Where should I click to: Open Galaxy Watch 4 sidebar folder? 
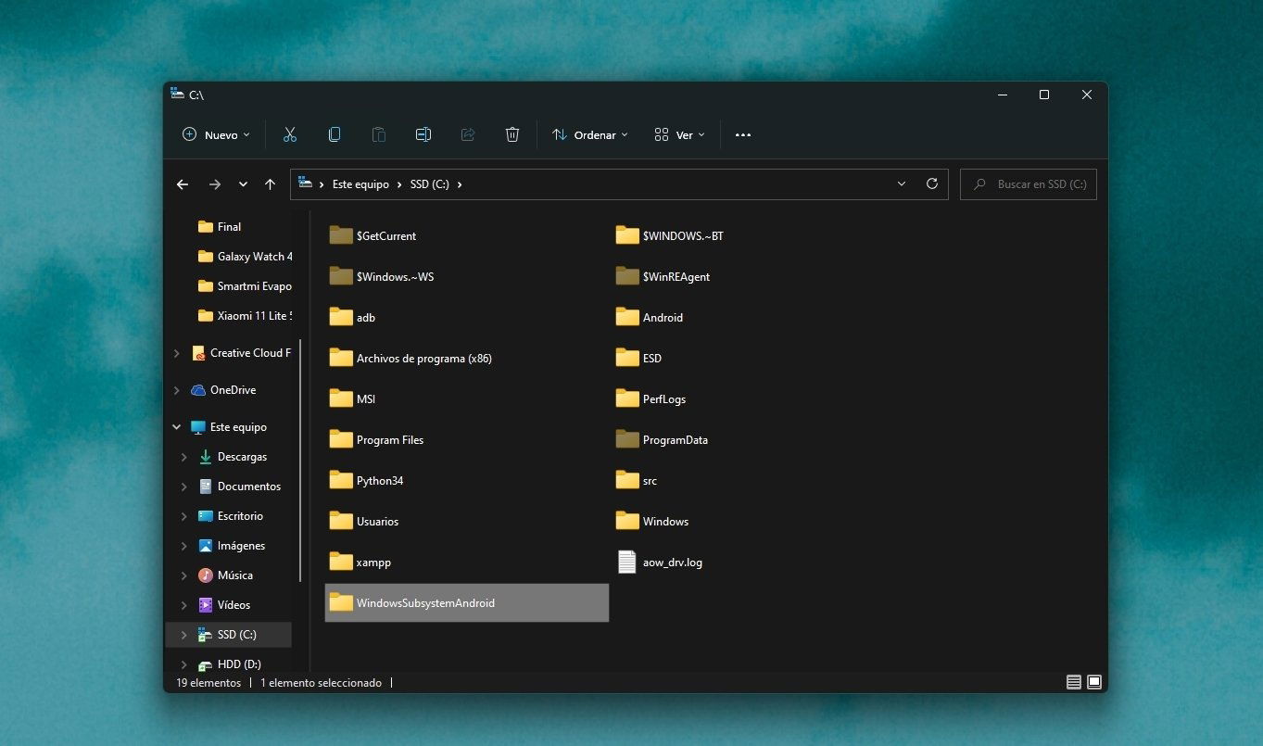[245, 257]
